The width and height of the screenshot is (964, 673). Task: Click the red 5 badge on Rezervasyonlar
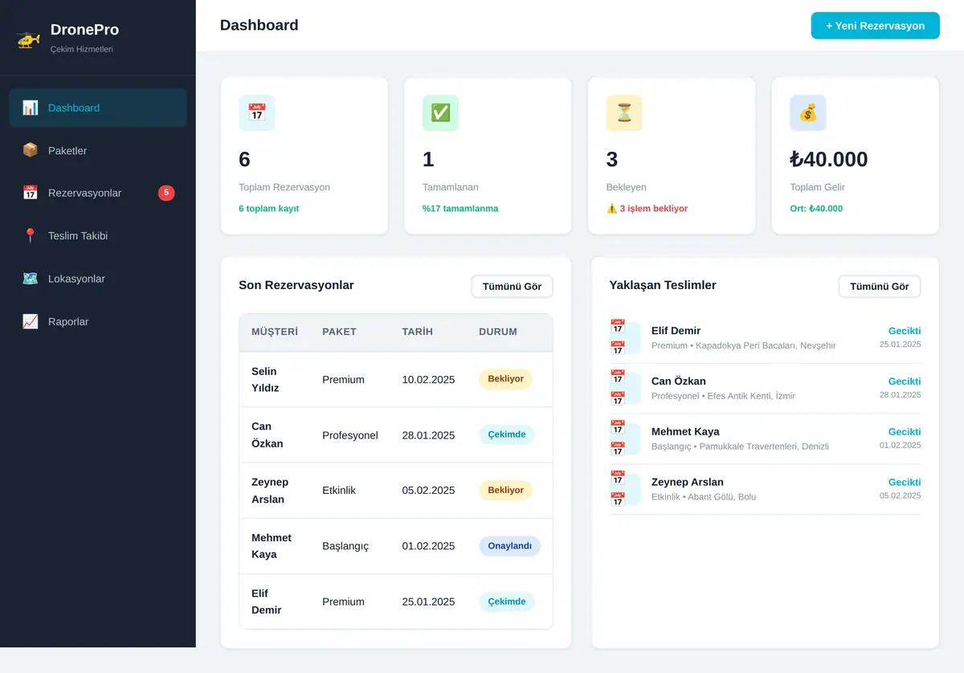click(x=166, y=193)
